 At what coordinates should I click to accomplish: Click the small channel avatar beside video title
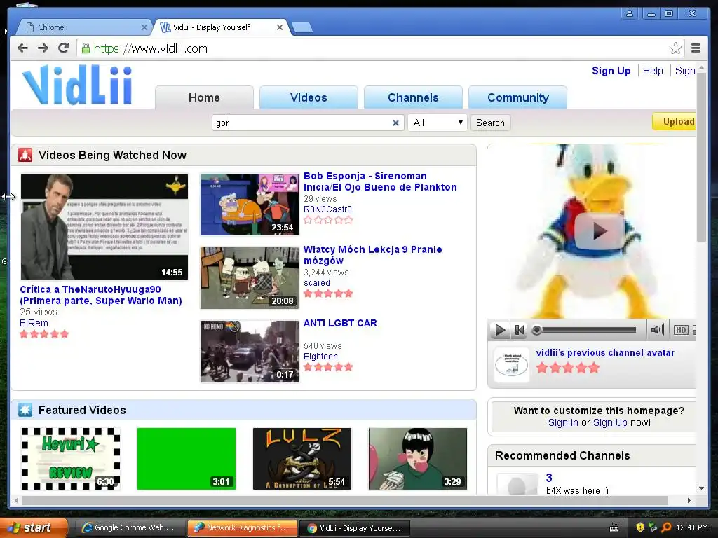511,364
